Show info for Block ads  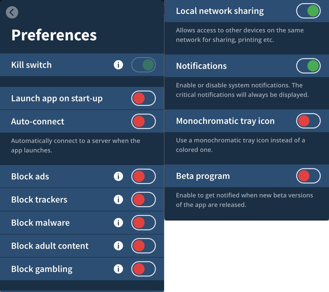click(118, 176)
